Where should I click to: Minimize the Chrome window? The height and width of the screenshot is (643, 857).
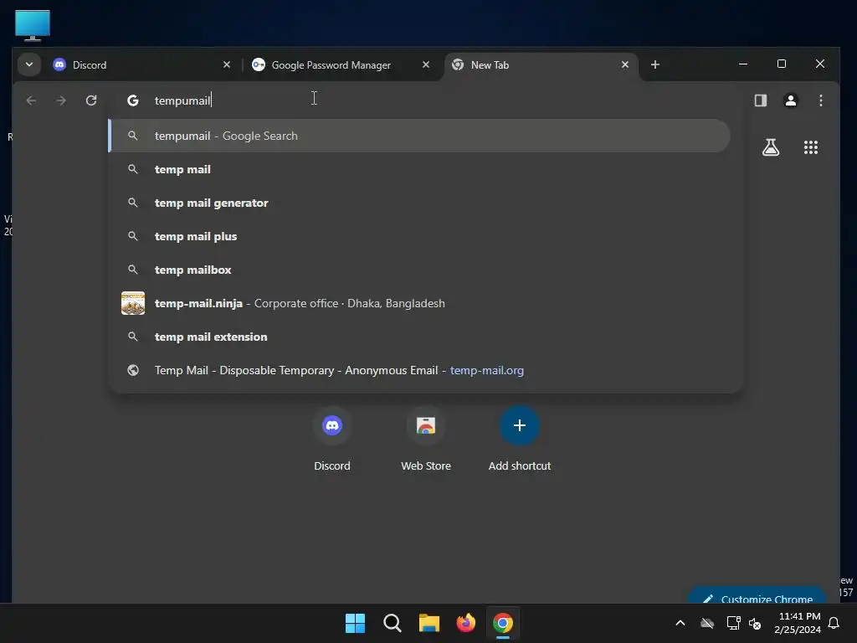(743, 64)
